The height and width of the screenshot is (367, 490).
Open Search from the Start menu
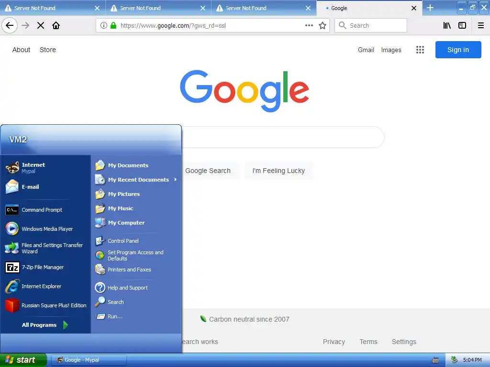click(136, 302)
